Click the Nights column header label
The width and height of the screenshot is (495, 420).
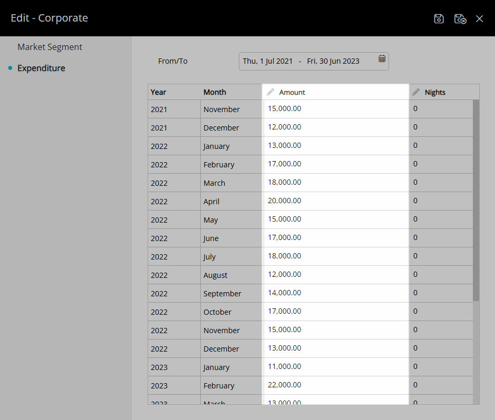coord(435,92)
